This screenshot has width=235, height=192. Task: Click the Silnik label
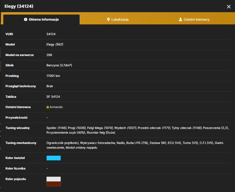(x=10, y=65)
